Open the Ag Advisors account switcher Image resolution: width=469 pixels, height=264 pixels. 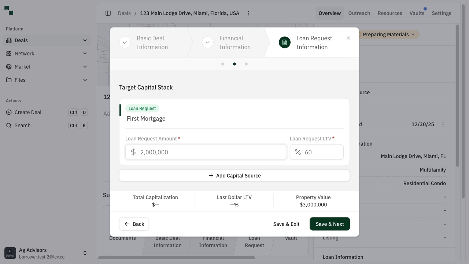pos(85,253)
